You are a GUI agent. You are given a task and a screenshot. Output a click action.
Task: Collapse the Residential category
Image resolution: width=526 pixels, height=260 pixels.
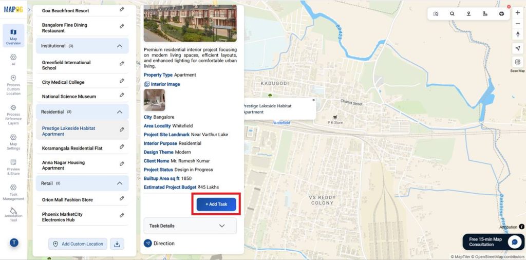click(120, 112)
